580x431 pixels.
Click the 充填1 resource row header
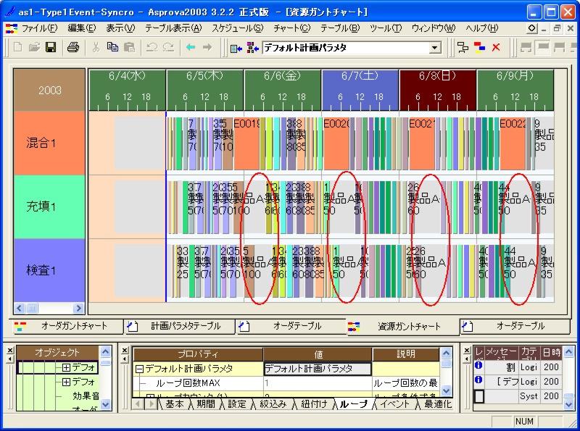[49, 206]
